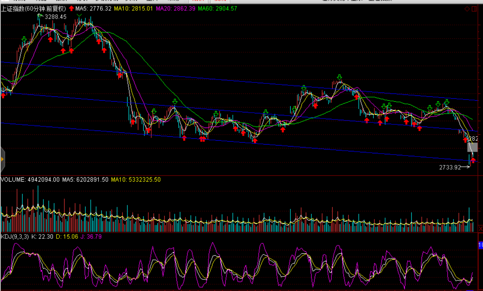
Task: Click the red panel-layout icon beside the diamond
Action: click(x=474, y=9)
